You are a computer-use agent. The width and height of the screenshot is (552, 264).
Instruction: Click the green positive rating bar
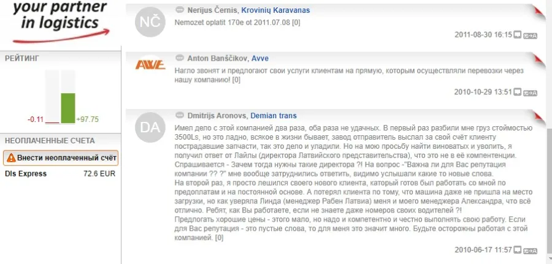coord(68,108)
